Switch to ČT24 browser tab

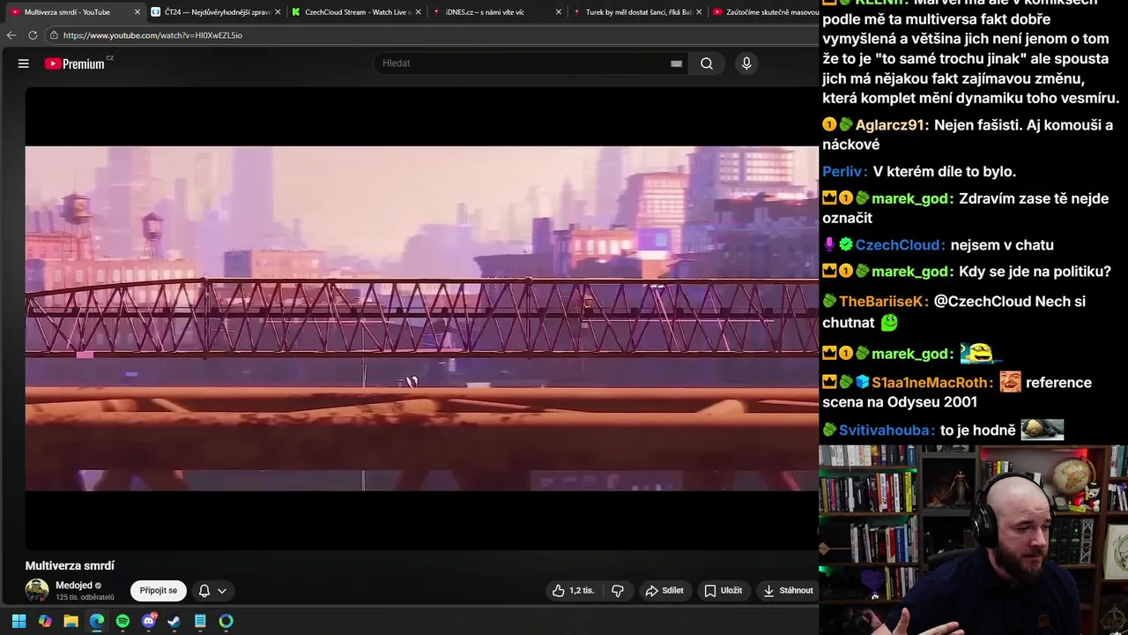coord(216,12)
